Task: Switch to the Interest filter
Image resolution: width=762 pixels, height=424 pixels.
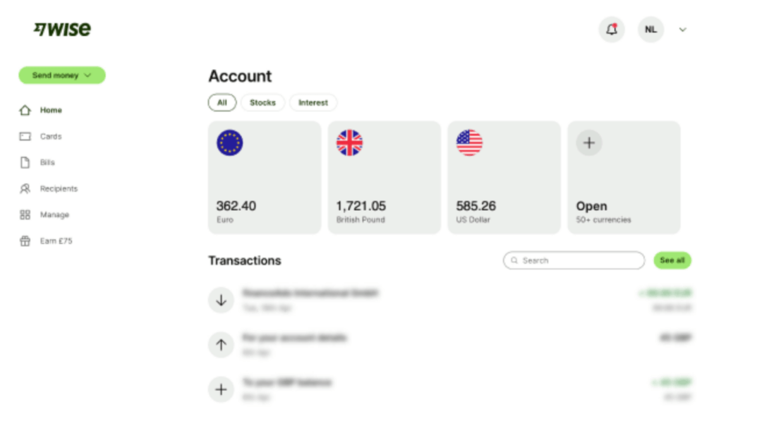Action: coord(313,103)
